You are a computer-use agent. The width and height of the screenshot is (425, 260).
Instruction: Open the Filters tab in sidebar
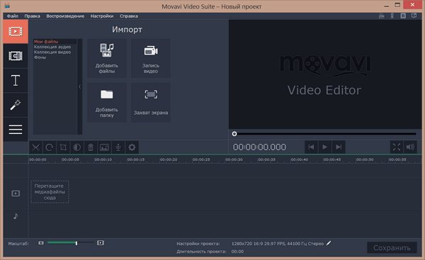pos(16,56)
